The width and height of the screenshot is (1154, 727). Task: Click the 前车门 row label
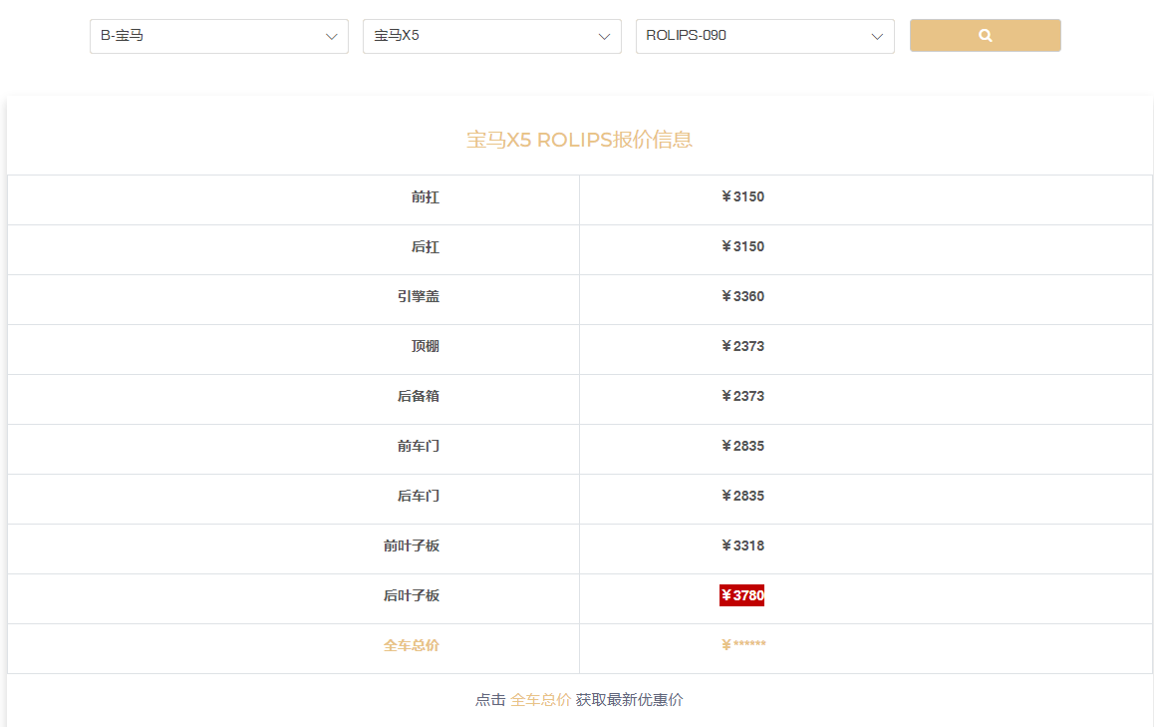[x=418, y=447]
